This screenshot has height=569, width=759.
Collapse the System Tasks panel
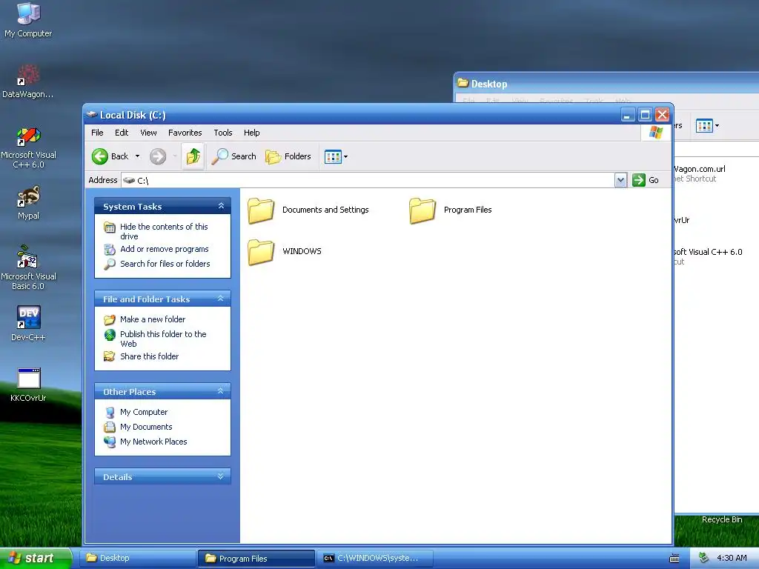[221, 206]
